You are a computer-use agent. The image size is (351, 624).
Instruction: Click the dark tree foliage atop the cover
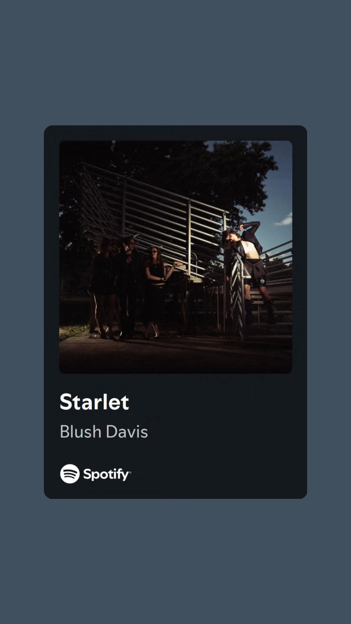pyautogui.click(x=175, y=162)
